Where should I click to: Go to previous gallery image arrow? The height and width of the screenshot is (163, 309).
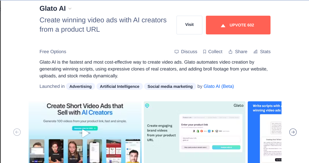[x=17, y=132]
